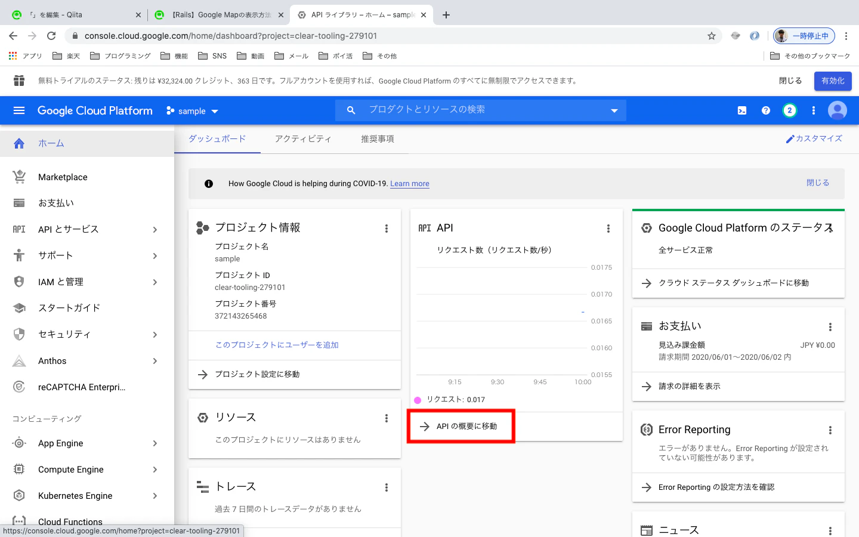
Task: Open the hamburger navigation menu
Action: (19, 110)
